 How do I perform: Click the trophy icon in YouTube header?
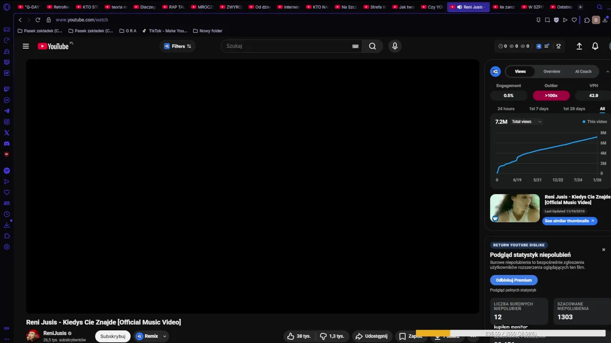pos(558,46)
